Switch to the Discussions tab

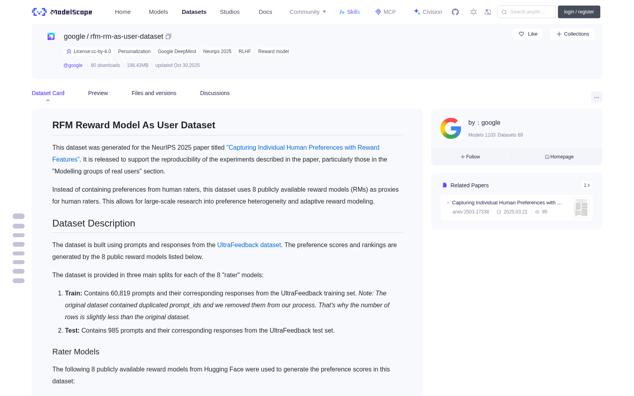click(x=215, y=93)
